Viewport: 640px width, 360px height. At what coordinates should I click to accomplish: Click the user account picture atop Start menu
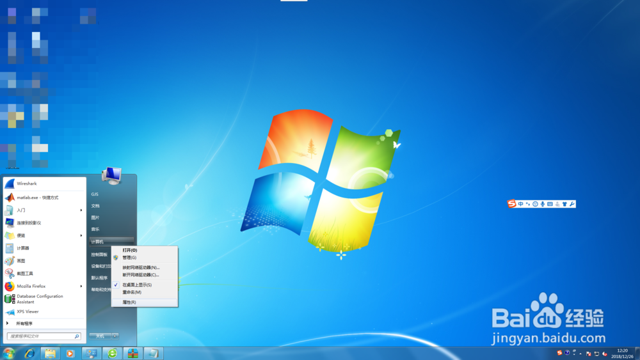(111, 176)
